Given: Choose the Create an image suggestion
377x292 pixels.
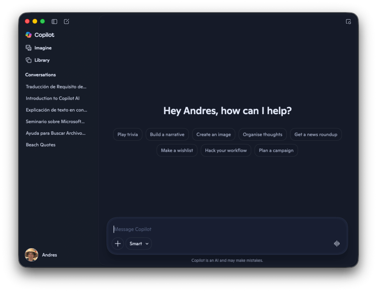Looking at the screenshot, I should pyautogui.click(x=214, y=134).
